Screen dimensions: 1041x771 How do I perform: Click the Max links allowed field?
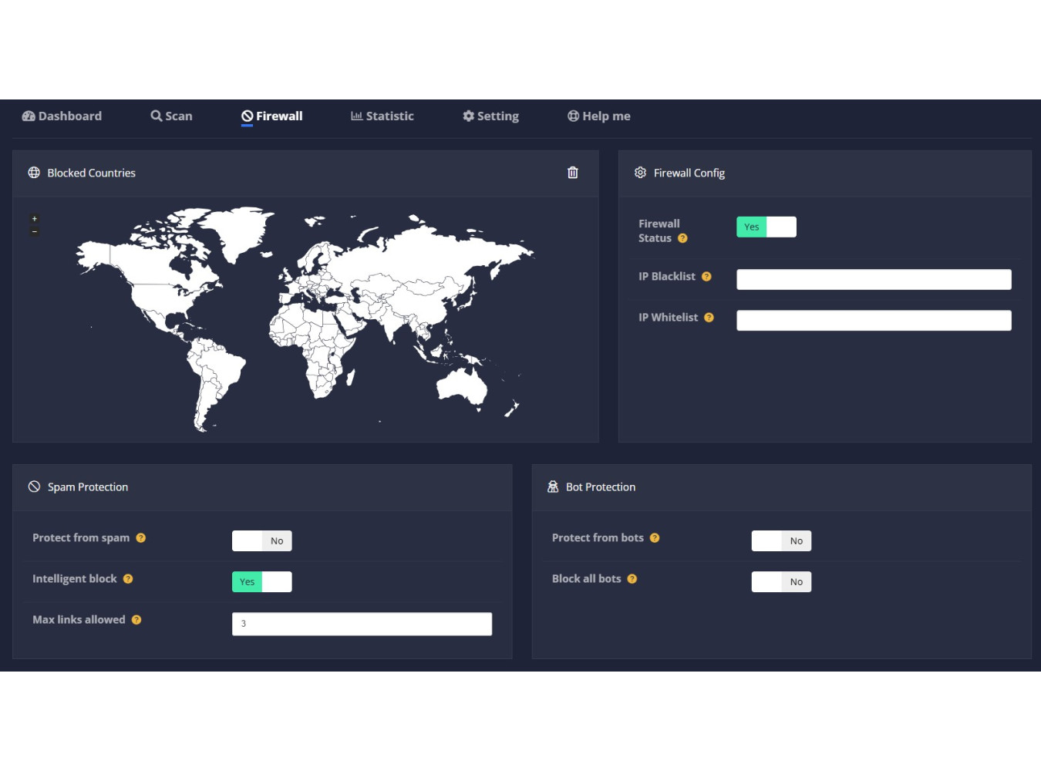click(x=362, y=624)
